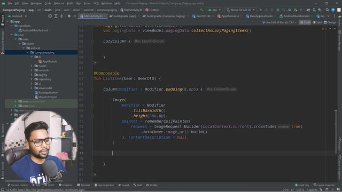Open the Refactor menu
The image size is (342, 192).
(x=59, y=3)
